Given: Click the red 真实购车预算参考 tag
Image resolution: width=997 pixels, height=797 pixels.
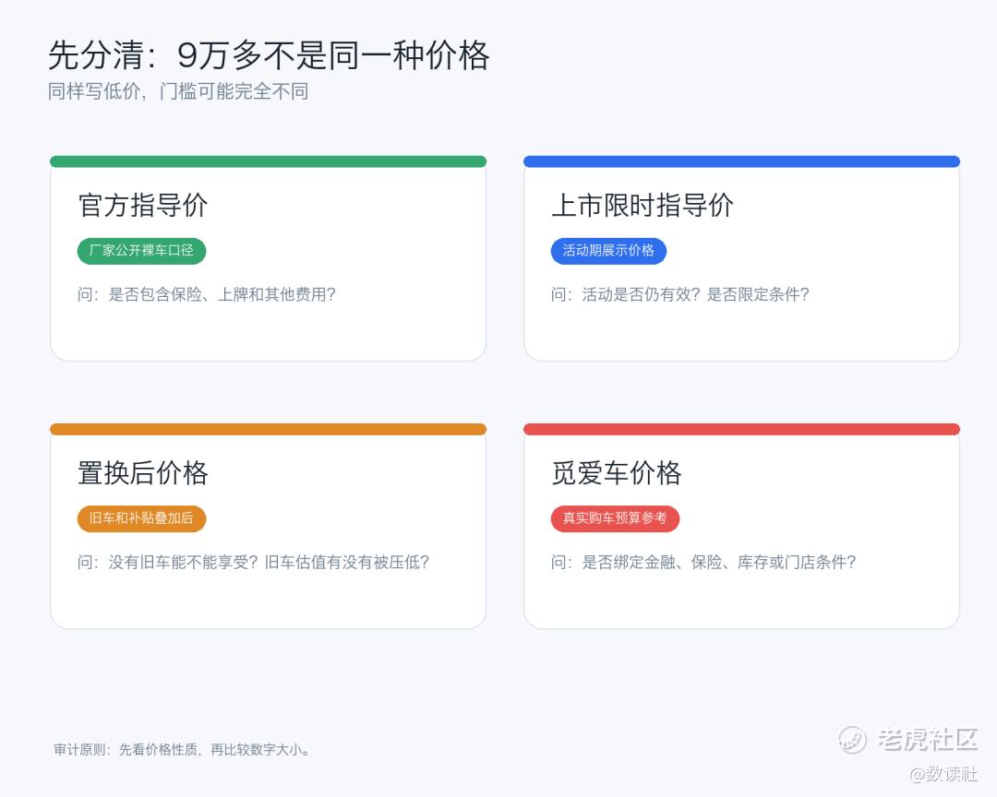Looking at the screenshot, I should point(615,518).
